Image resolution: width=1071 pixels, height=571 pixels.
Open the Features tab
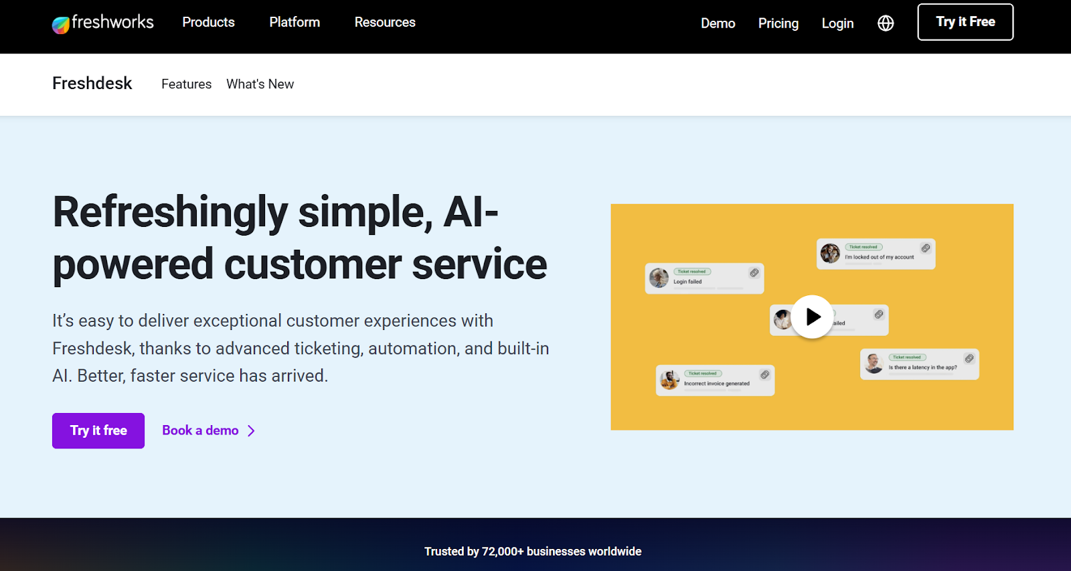click(x=186, y=84)
